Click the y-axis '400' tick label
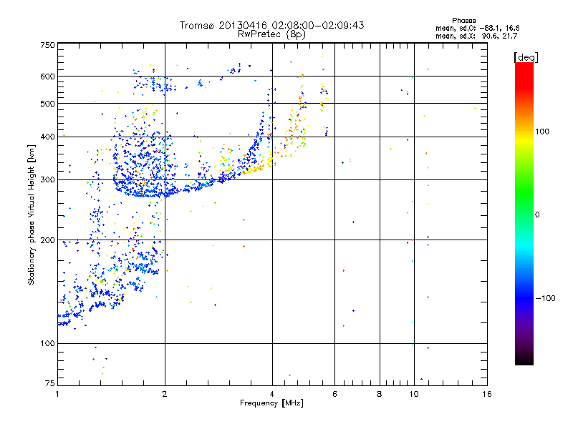Viewport: 573px width, 429px height. pyautogui.click(x=47, y=137)
